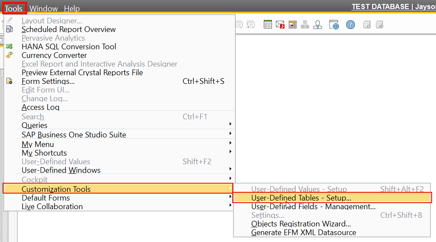Viewport: 436px width, 242px height.
Task: Click the Form Settings menu icon
Action: coord(9,81)
